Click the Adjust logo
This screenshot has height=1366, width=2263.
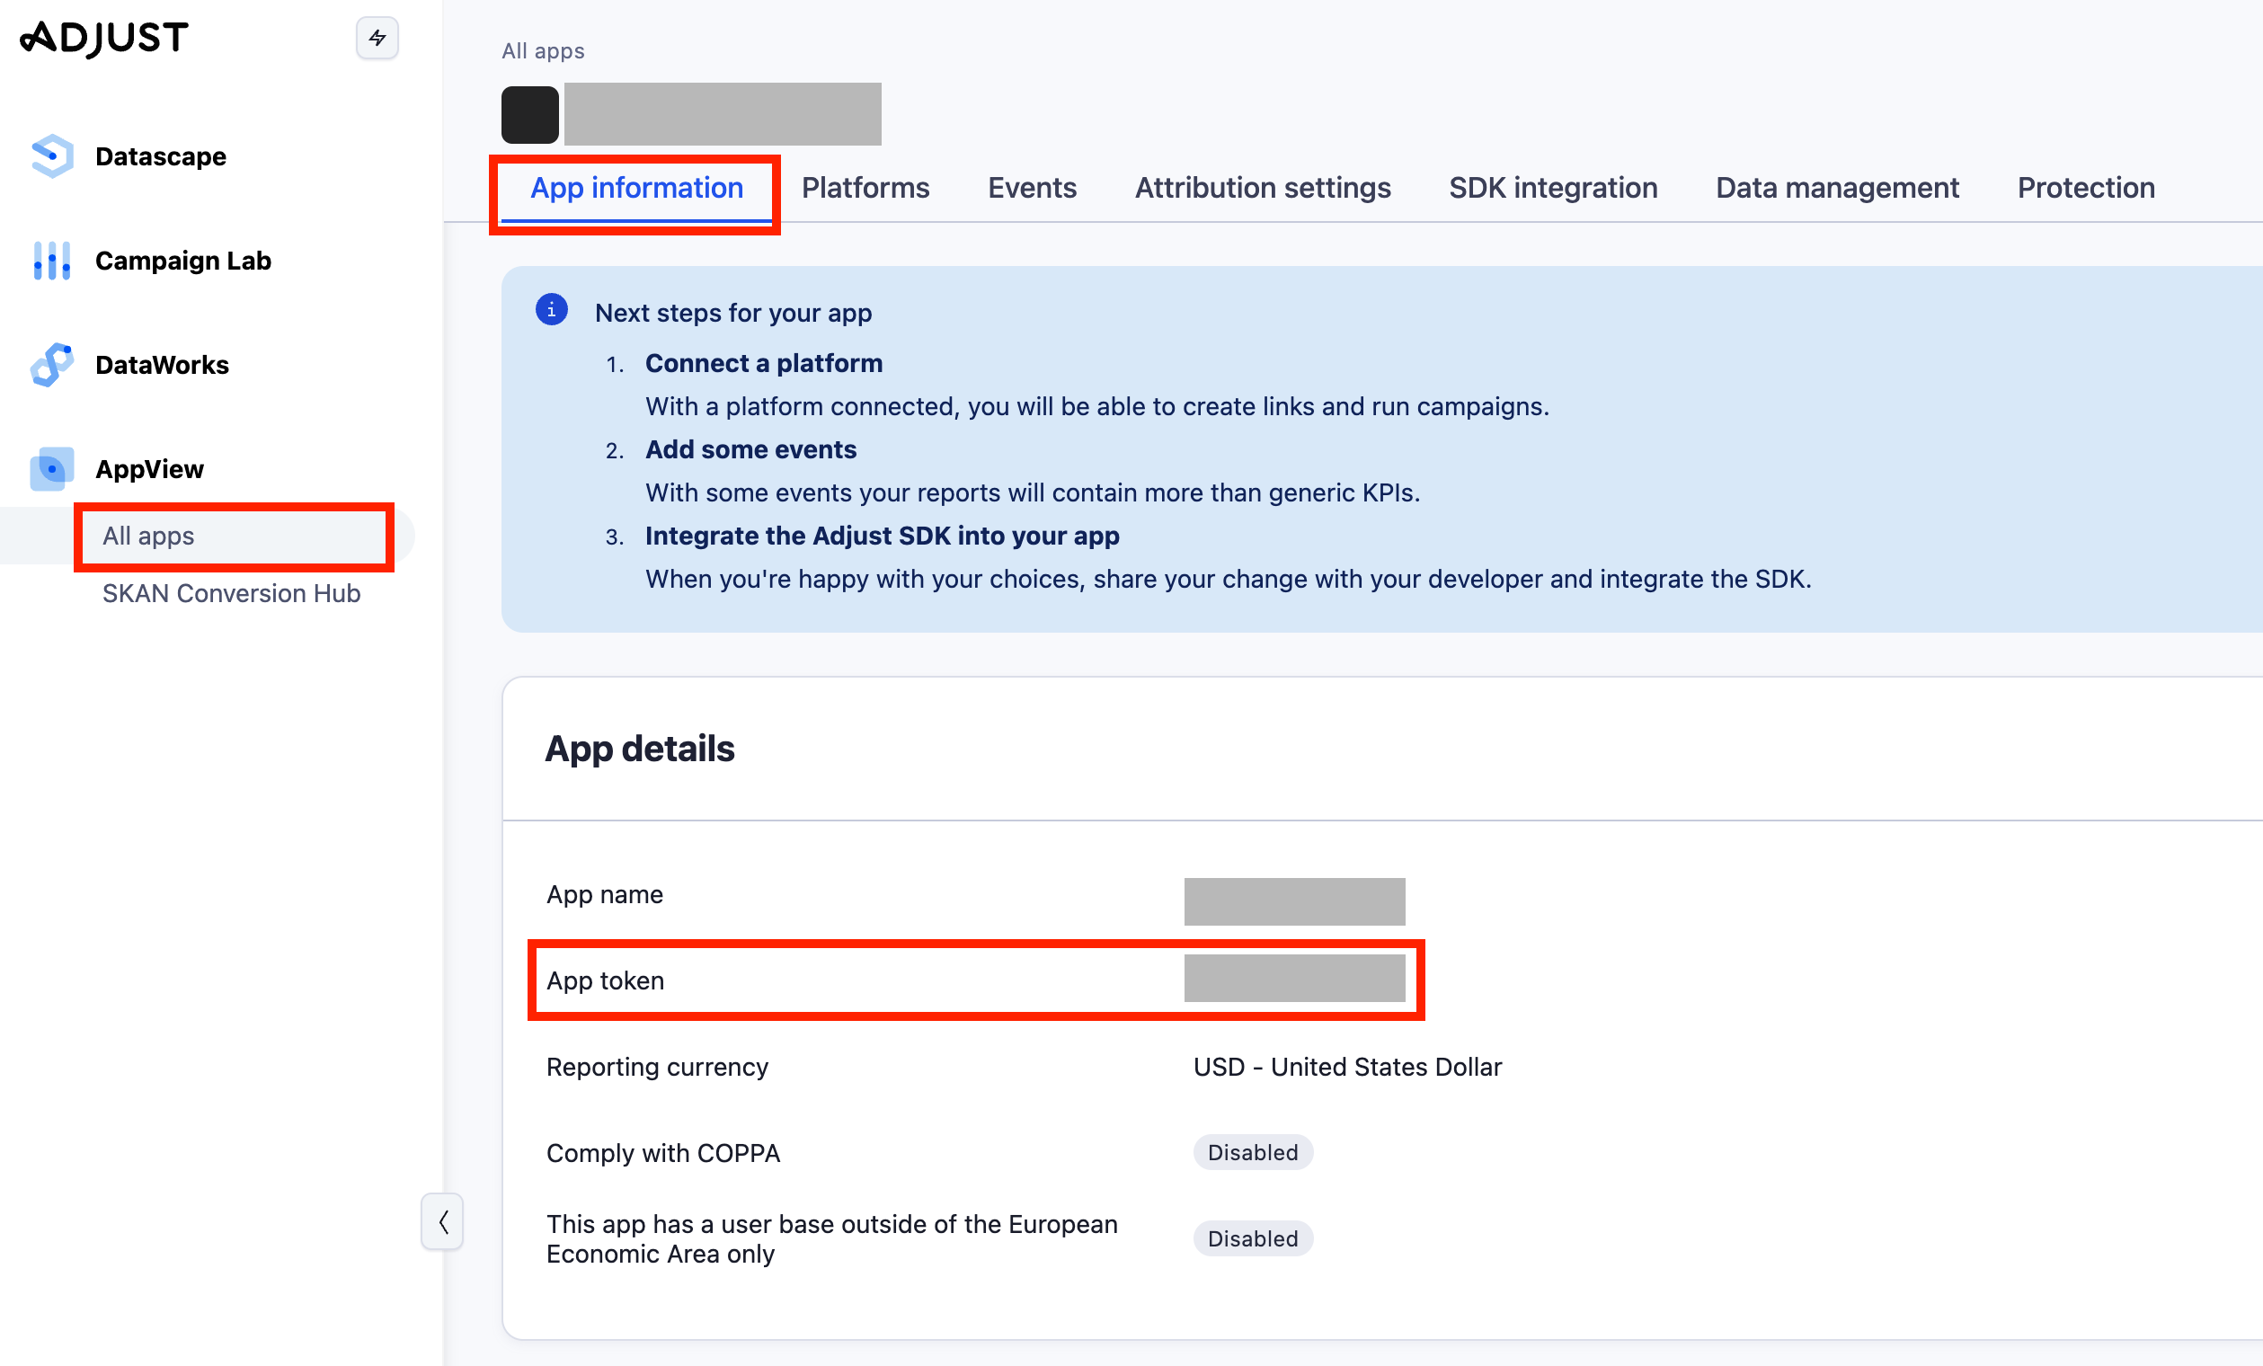point(104,38)
